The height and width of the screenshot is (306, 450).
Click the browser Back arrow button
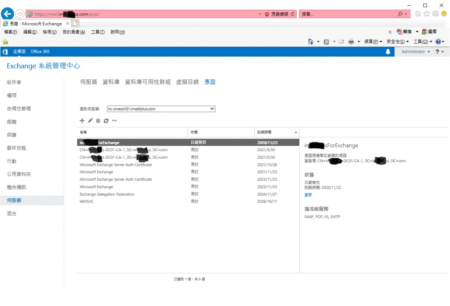click(x=7, y=14)
